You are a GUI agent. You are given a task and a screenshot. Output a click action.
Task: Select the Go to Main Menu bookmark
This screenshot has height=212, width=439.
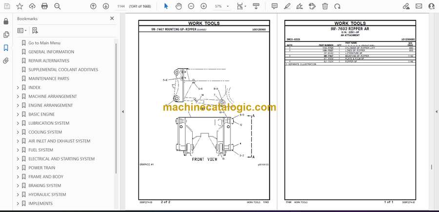[44, 43]
